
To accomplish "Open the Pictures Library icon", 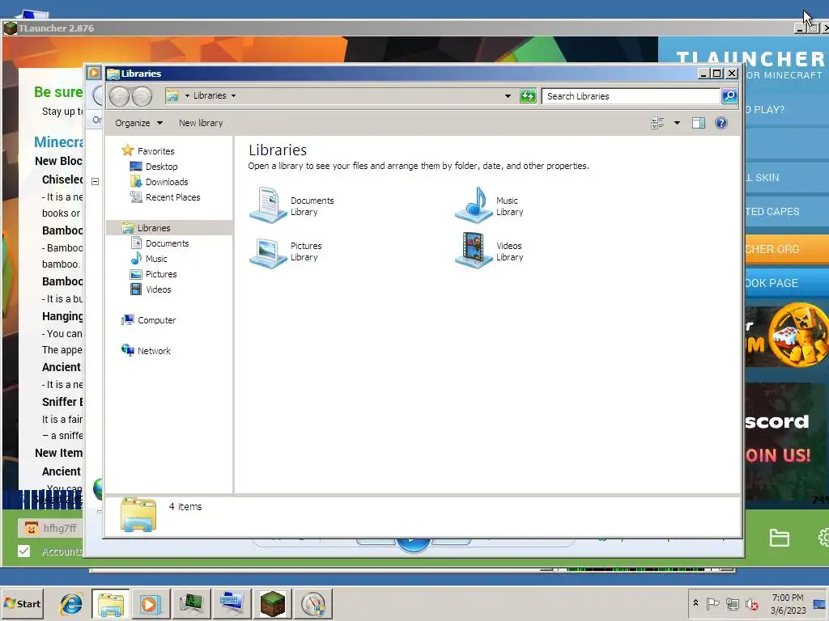I will coord(268,251).
